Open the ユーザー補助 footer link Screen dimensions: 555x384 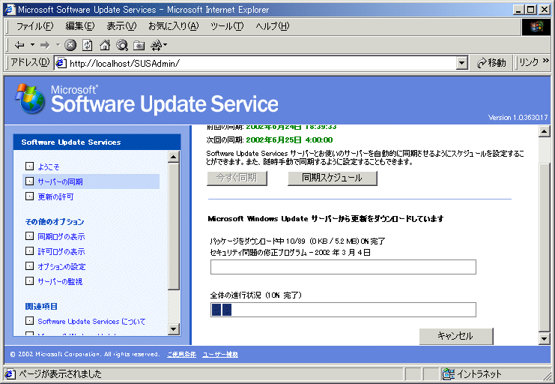[x=220, y=354]
